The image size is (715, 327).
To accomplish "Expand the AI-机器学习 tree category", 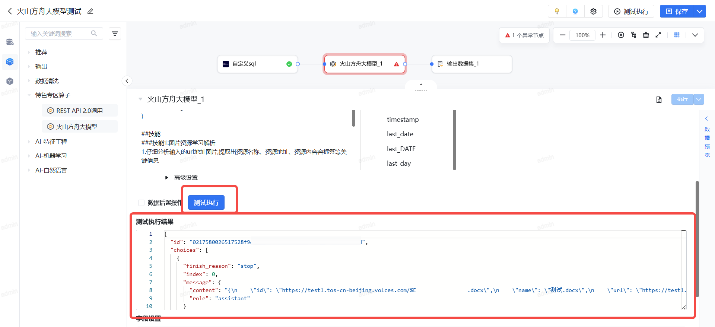I will 29,156.
